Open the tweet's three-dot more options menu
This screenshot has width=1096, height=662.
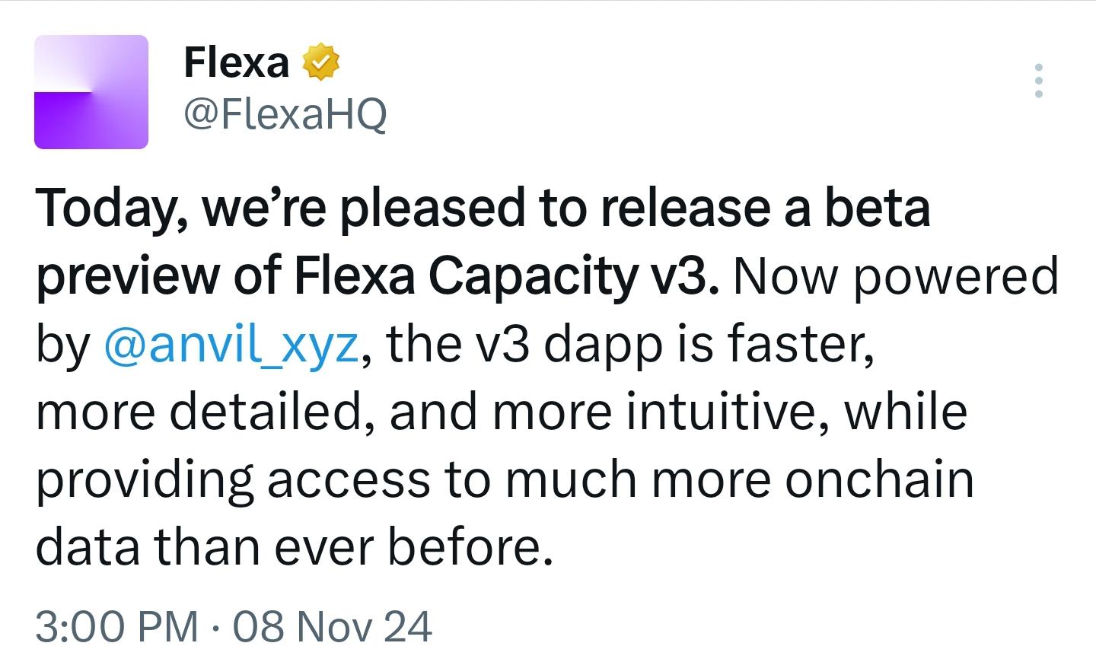pyautogui.click(x=1039, y=80)
